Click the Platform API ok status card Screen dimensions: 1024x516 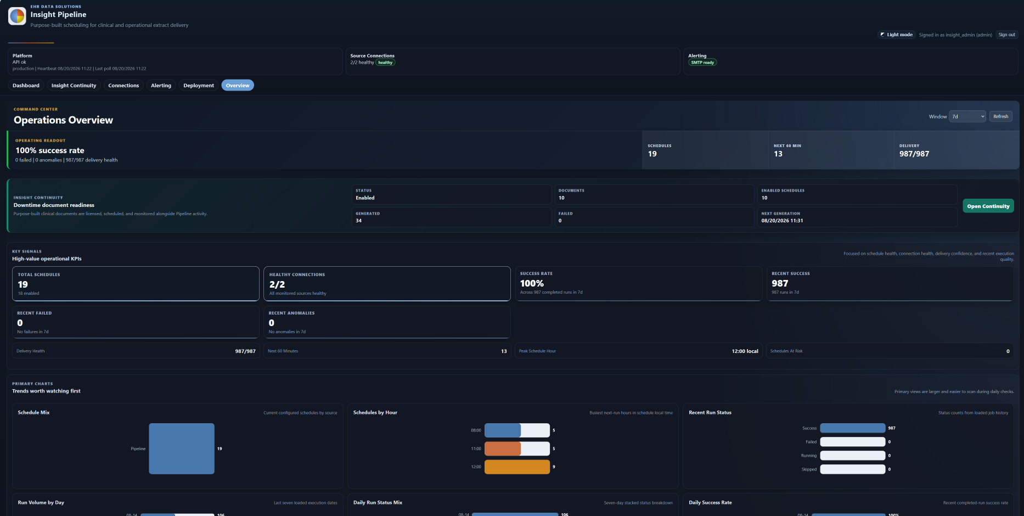[175, 61]
